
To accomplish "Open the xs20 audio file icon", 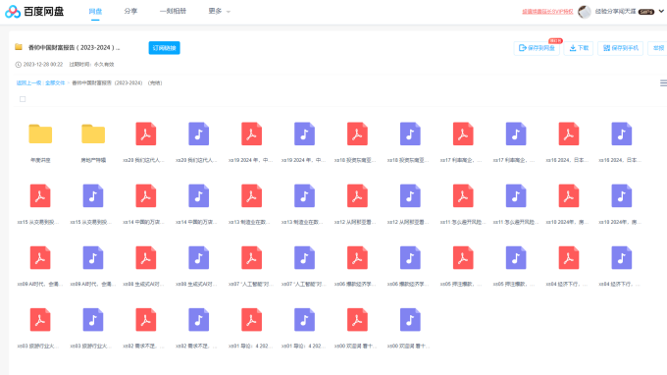I will coord(199,134).
